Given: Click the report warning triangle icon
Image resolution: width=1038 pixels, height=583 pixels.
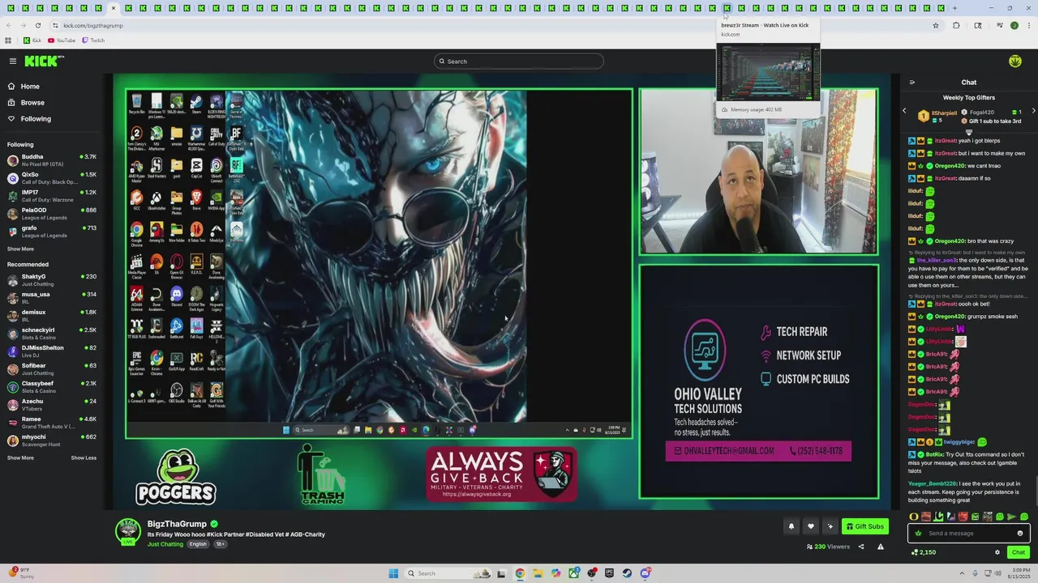Looking at the screenshot, I should pos(880,547).
